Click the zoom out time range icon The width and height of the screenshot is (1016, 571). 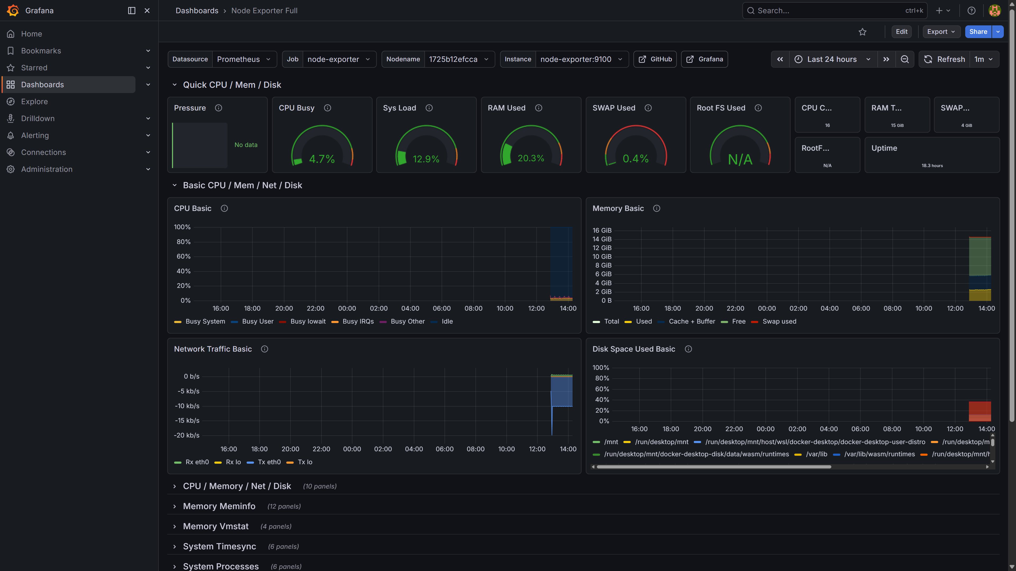(x=905, y=59)
